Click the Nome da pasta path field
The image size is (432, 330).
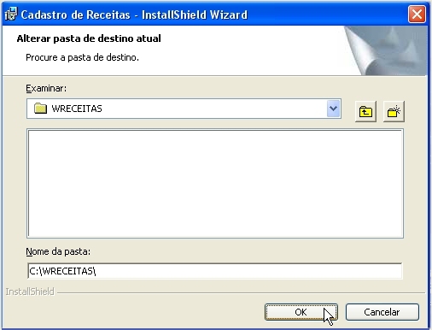[215, 271]
